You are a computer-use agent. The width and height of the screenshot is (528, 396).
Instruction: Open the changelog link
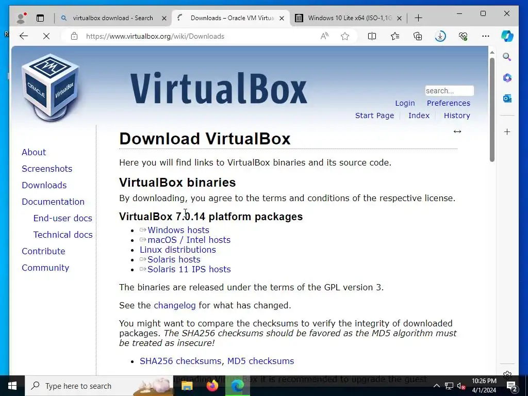click(174, 305)
